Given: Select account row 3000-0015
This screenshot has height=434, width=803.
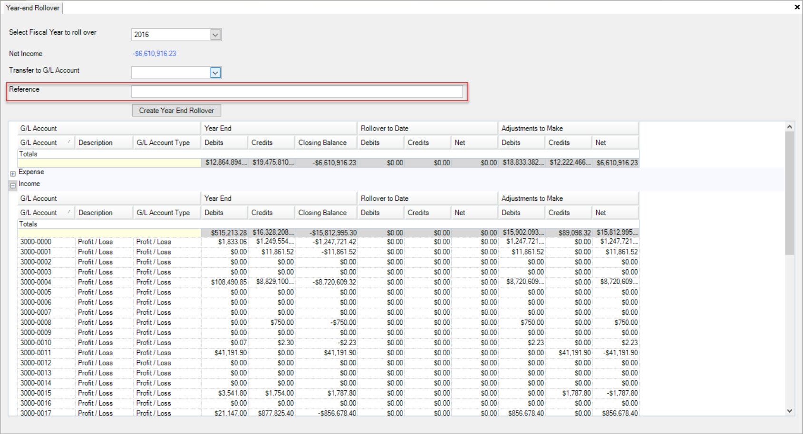Looking at the screenshot, I should pyautogui.click(x=329, y=393).
